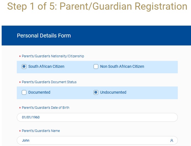The height and width of the screenshot is (146, 191).
Task: Click the Parent's/Guardian's Name field label
Action: click(x=41, y=131)
